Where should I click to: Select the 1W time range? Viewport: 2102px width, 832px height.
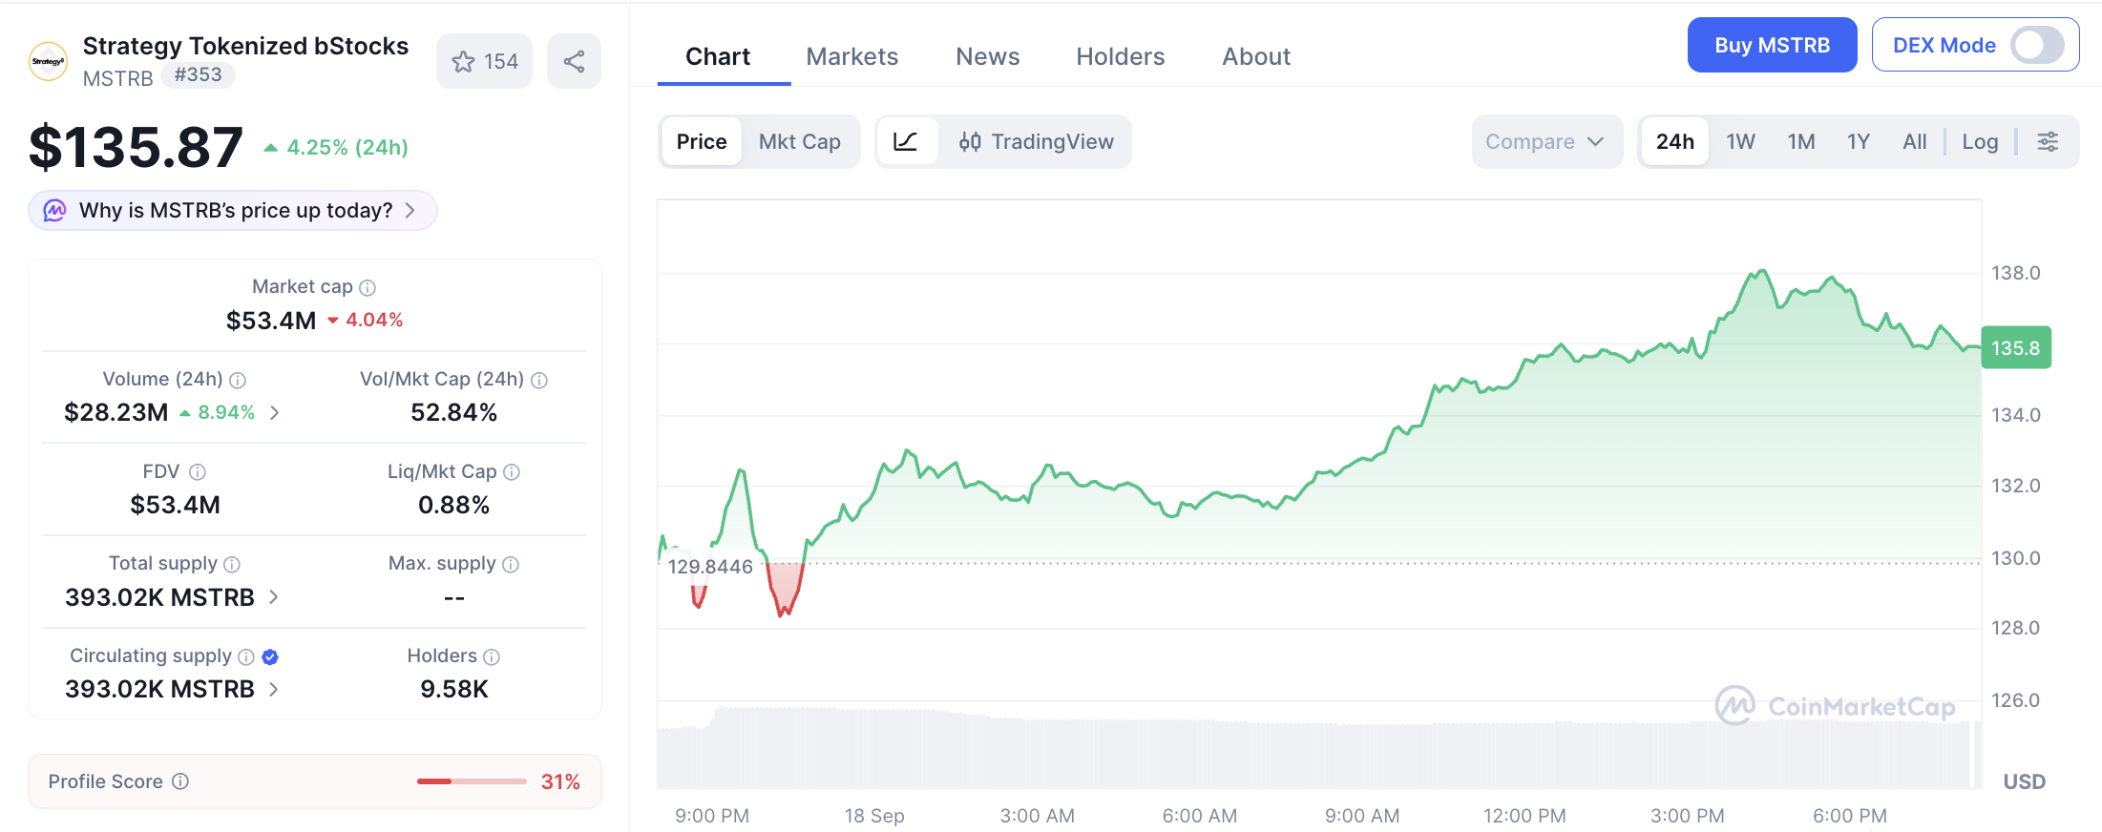pos(1740,142)
